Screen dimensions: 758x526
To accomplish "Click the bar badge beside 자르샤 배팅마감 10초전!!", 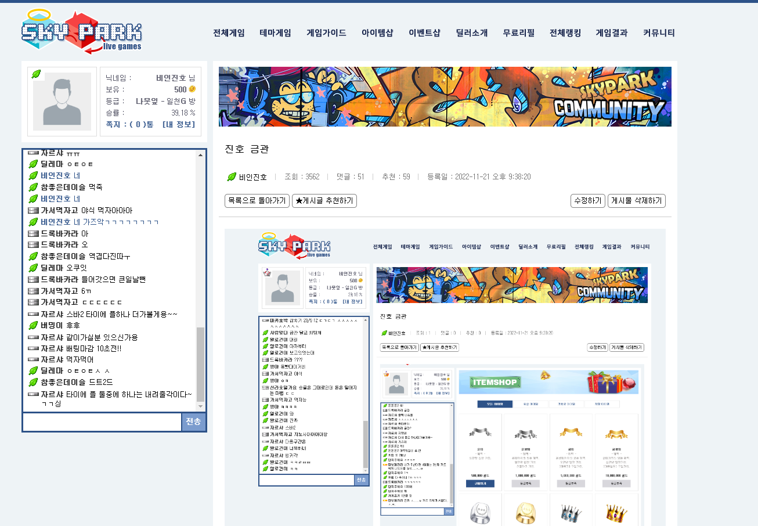I will pyautogui.click(x=33, y=348).
